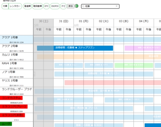Open the 故障修理 ハスラー booking bar
The width and height of the screenshot is (161, 127).
(x=104, y=74)
